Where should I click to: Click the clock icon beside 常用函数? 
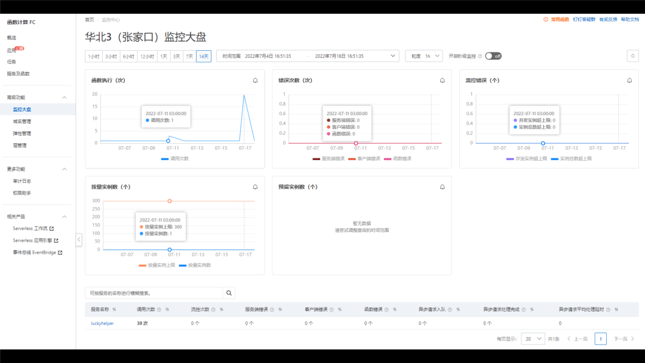pyautogui.click(x=546, y=19)
